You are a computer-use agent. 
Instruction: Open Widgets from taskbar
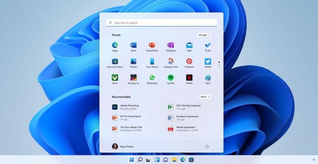pyautogui.click(x=157, y=160)
